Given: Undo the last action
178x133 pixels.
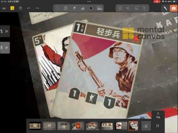Looking at the screenshot, I should point(29,8).
